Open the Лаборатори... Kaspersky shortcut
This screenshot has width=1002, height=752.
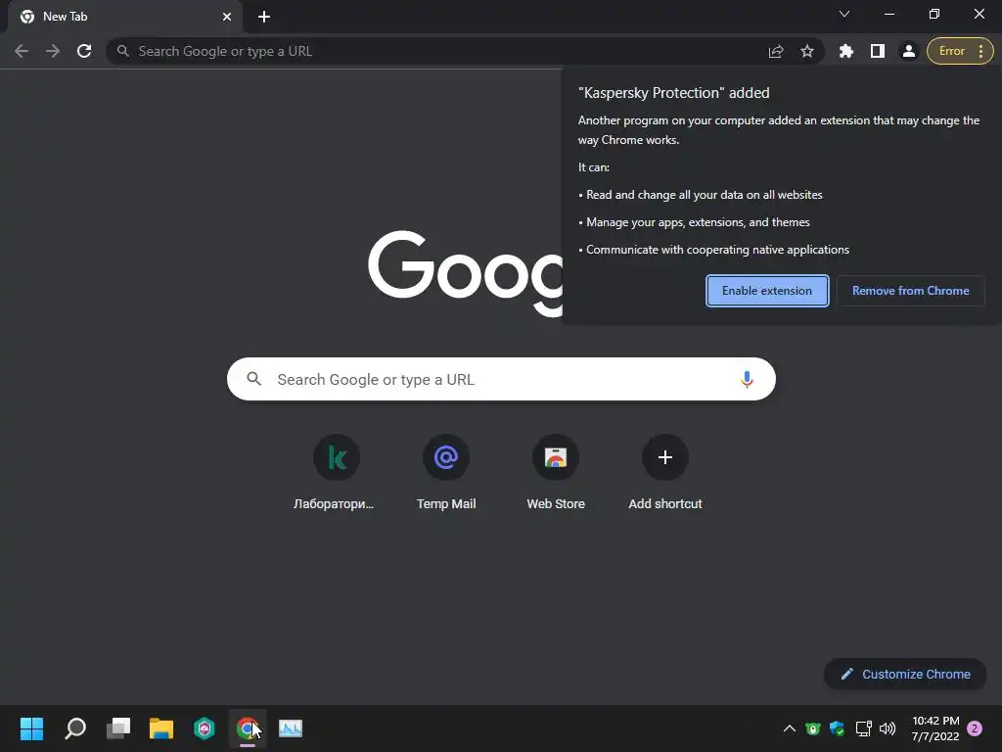[x=337, y=473]
